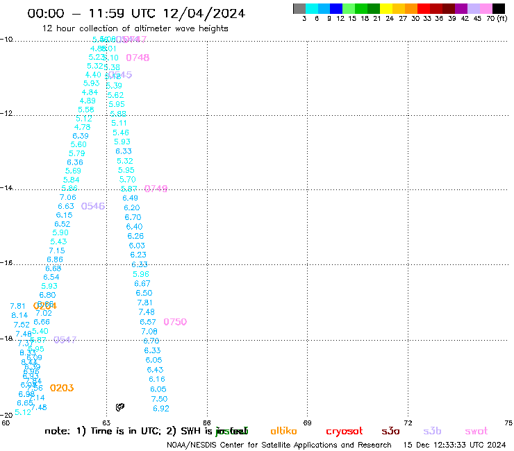Click the latitude axis label -16
This screenshot has height=451, width=514.
pyautogui.click(x=6, y=263)
